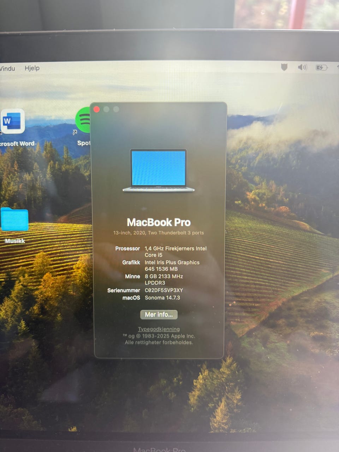Screen dimensions: 339x452
Task: Click the Microsoft Word icon label
Action: pyautogui.click(x=17, y=144)
